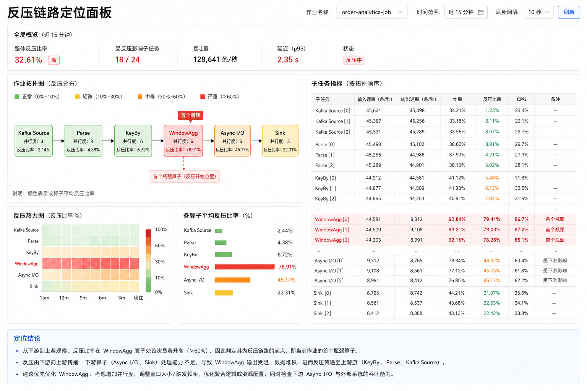
Task: Click the 忙率 column header
Action: (x=457, y=99)
